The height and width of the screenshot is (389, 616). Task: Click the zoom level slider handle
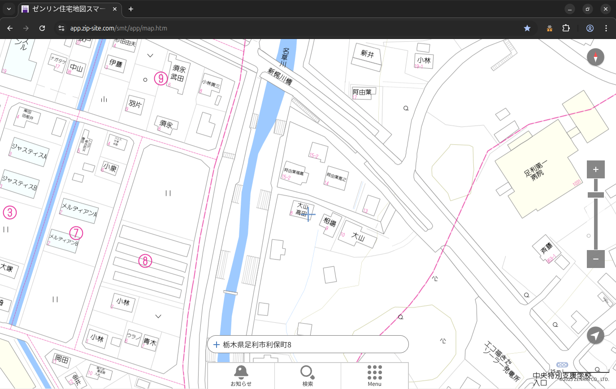point(595,194)
